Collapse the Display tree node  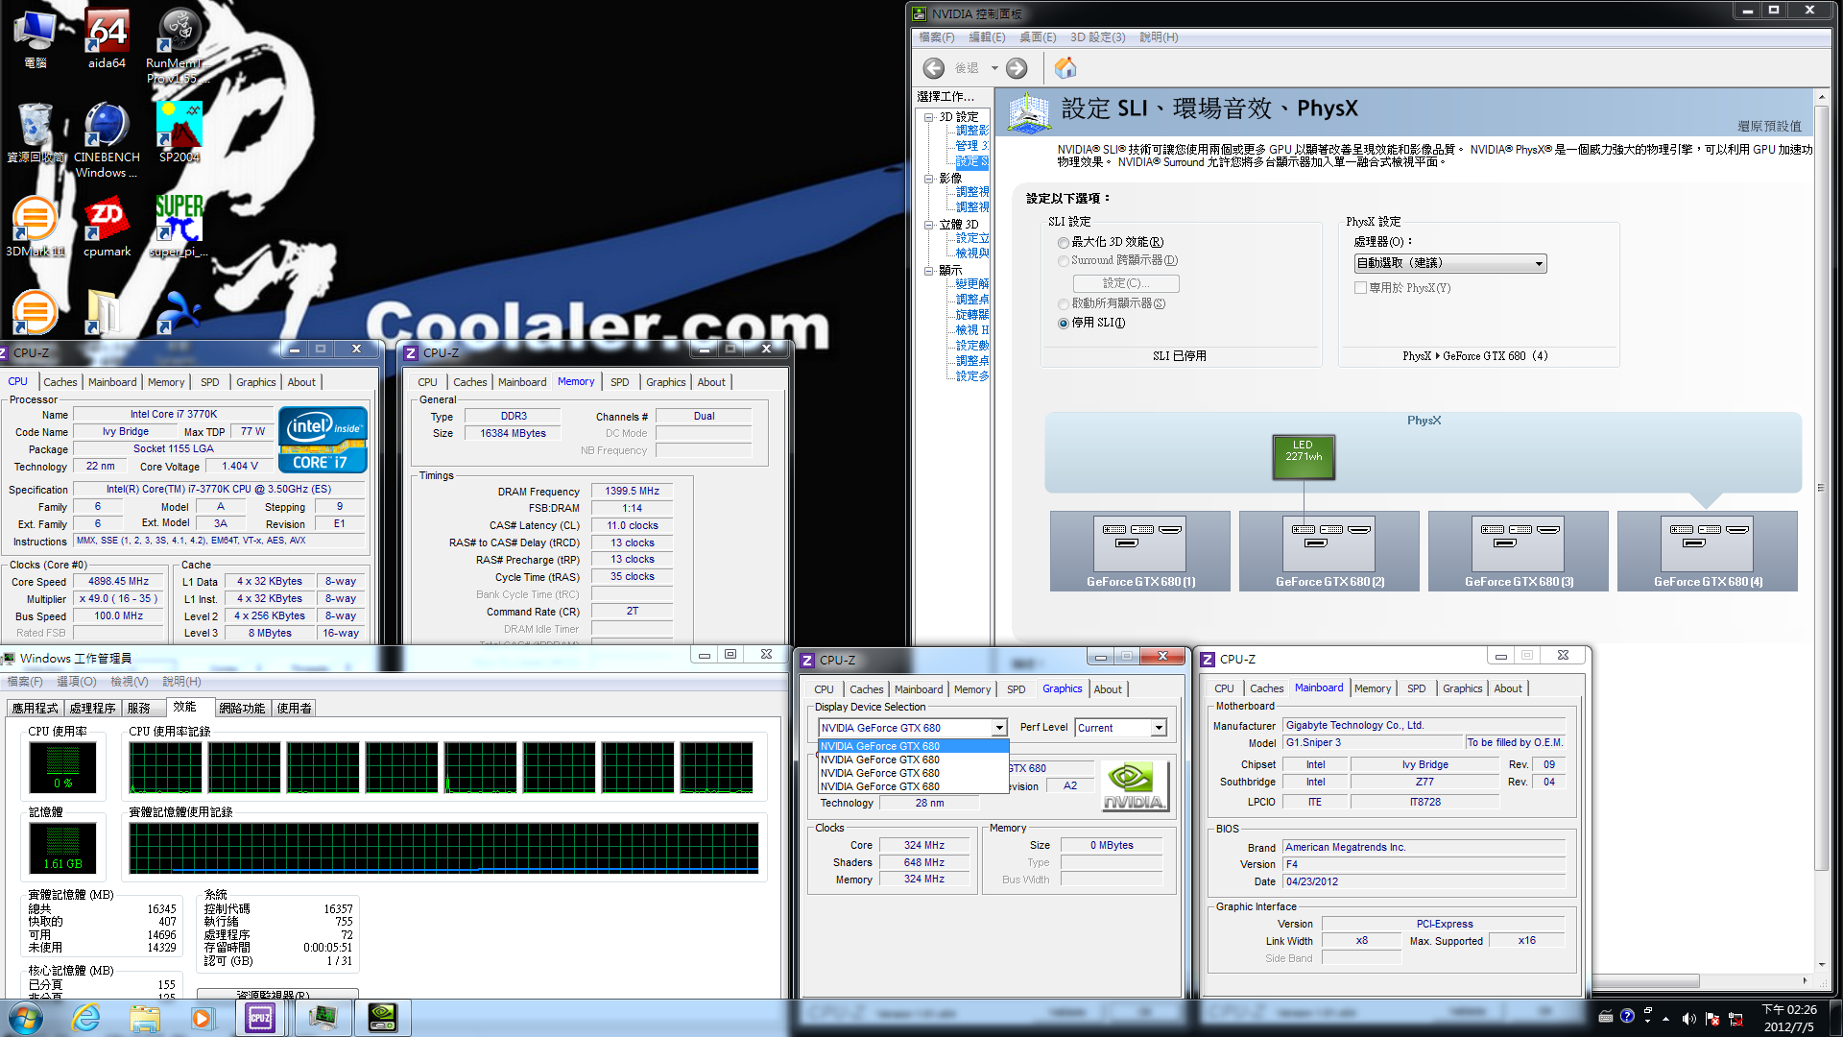click(929, 271)
